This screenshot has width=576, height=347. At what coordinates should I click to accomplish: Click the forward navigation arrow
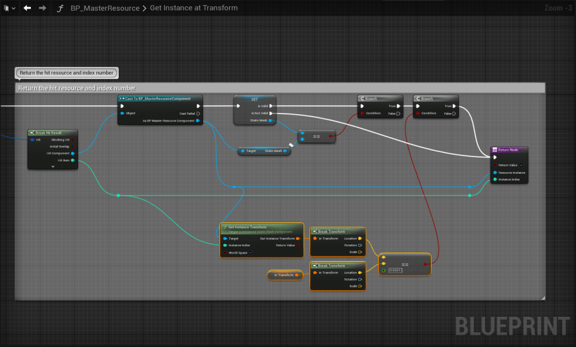(42, 8)
